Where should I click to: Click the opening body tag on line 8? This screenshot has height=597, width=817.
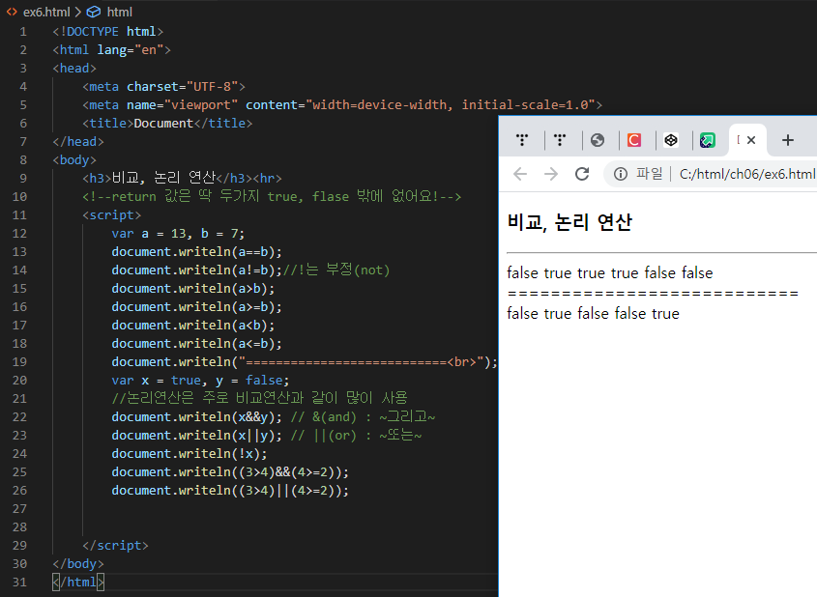[x=74, y=159]
